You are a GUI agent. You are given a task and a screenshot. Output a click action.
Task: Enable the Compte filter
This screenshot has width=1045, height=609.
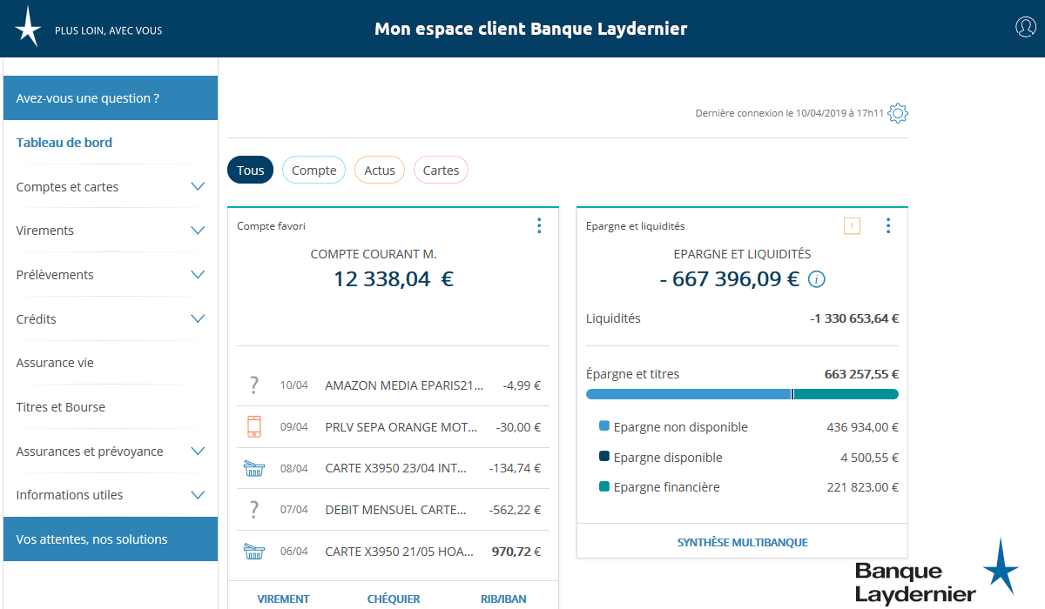pos(313,170)
